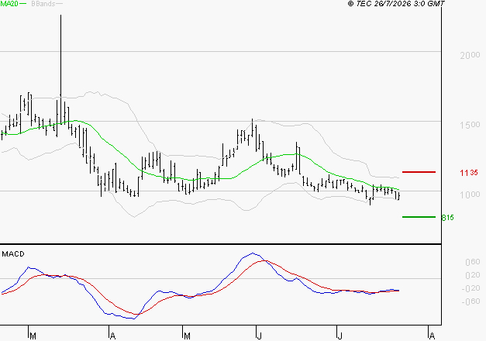This screenshot has width=486, height=341.
Task: Click the green 815 price label
Action: 447,218
